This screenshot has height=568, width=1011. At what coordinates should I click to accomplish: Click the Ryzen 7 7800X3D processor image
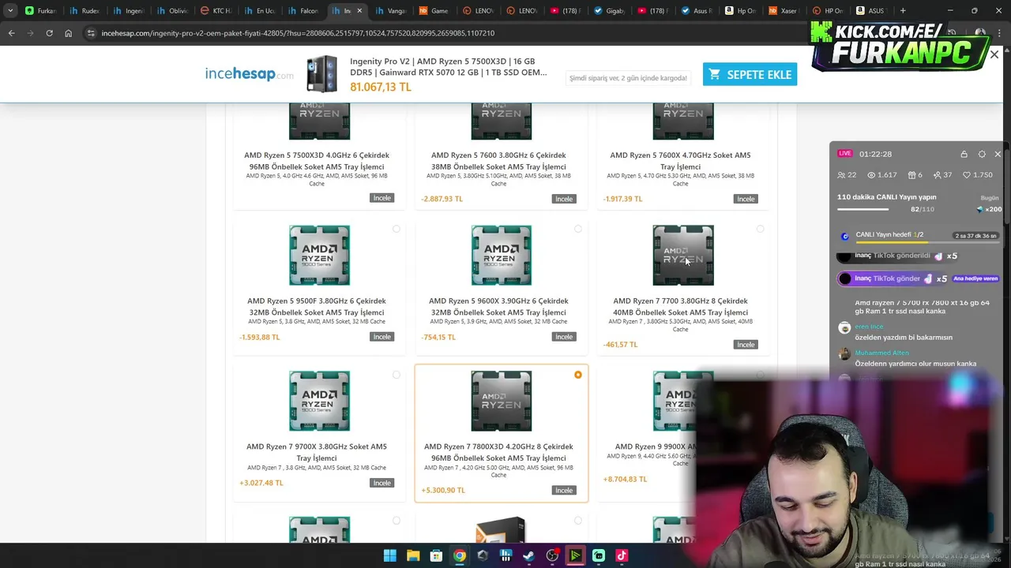tap(501, 401)
